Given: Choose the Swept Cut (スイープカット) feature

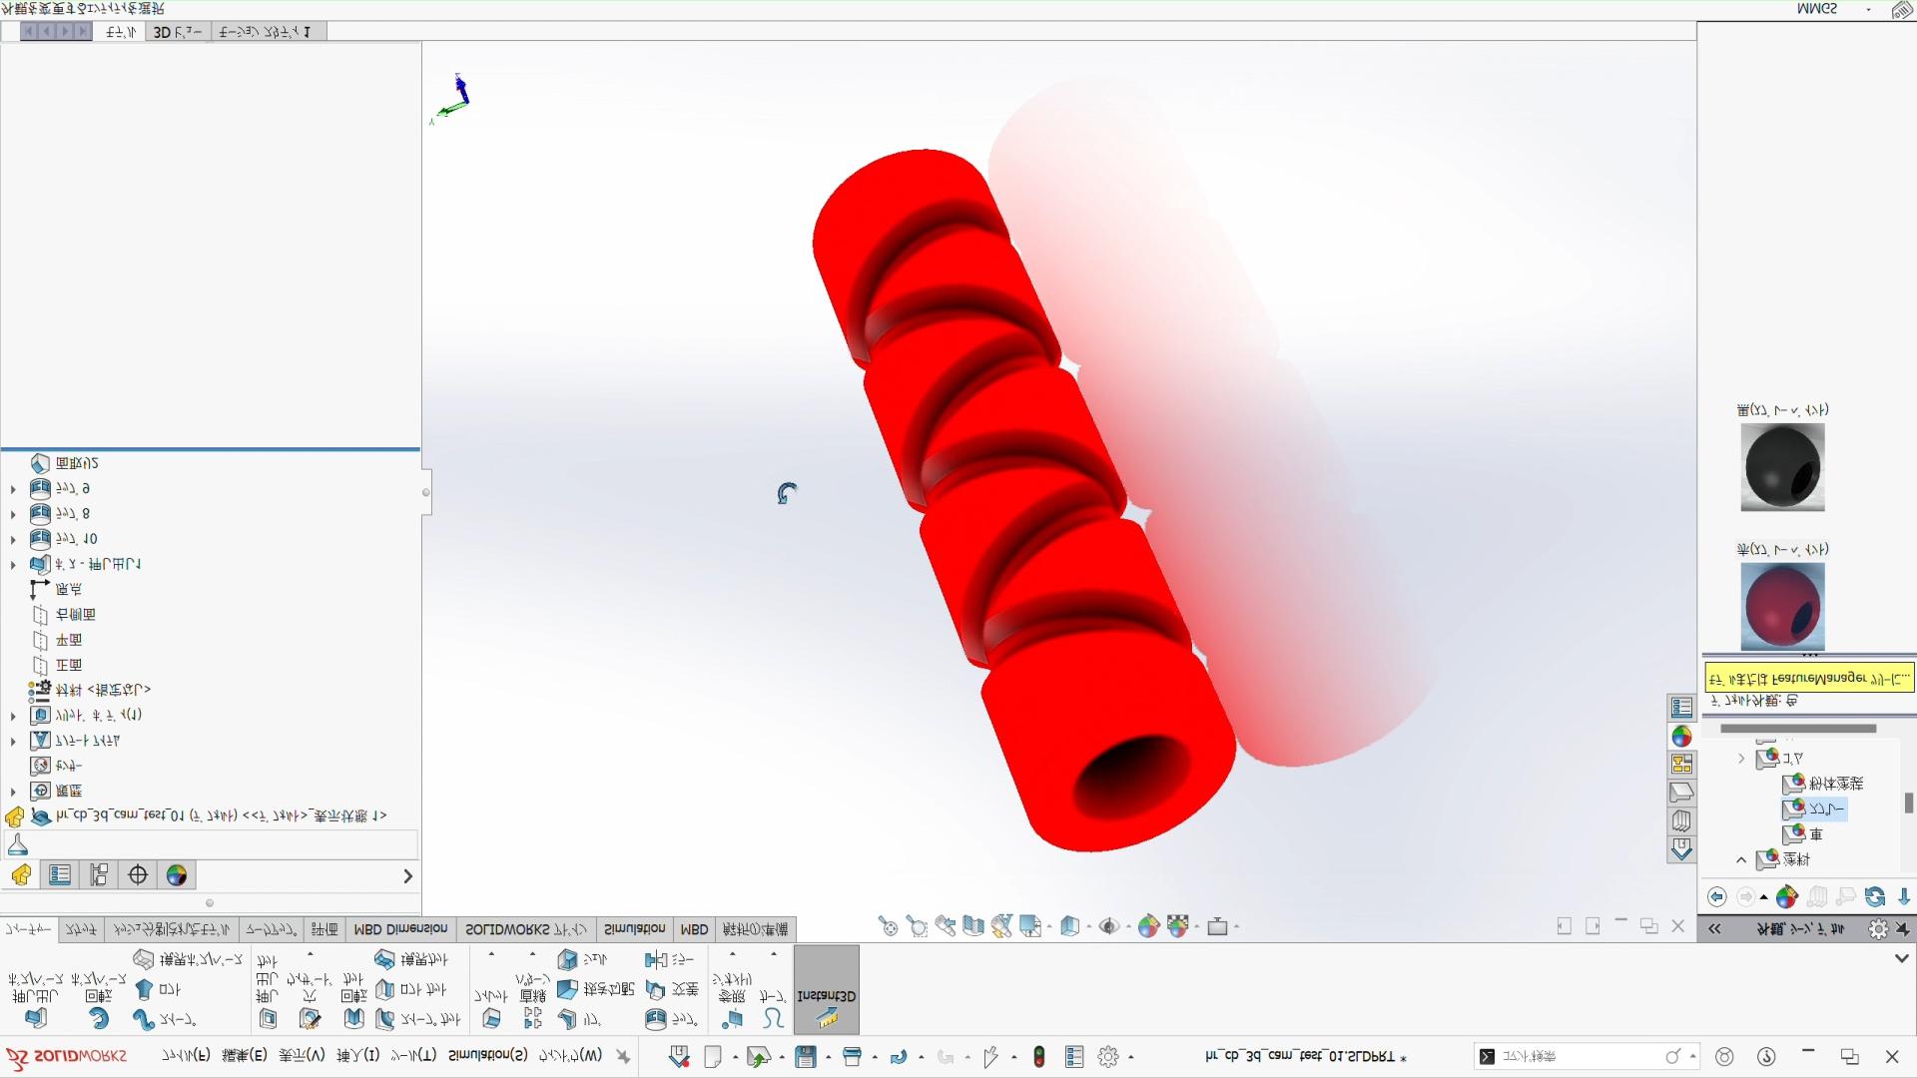Looking at the screenshot, I should (418, 1019).
